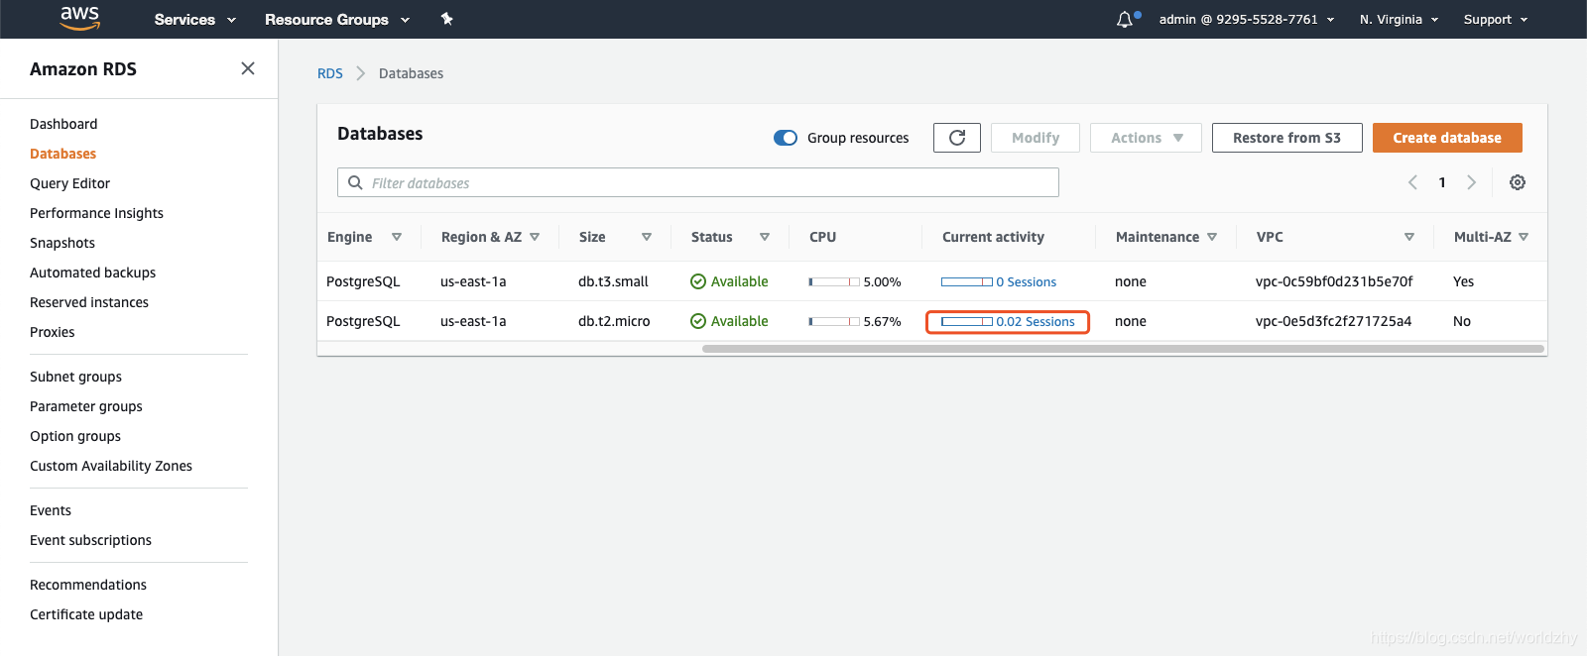The width and height of the screenshot is (1587, 656).
Task: Open Parameter groups in the sidebar
Action: 86,406
